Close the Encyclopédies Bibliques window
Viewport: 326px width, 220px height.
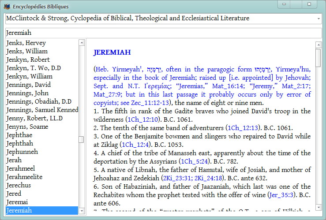coord(309,4)
